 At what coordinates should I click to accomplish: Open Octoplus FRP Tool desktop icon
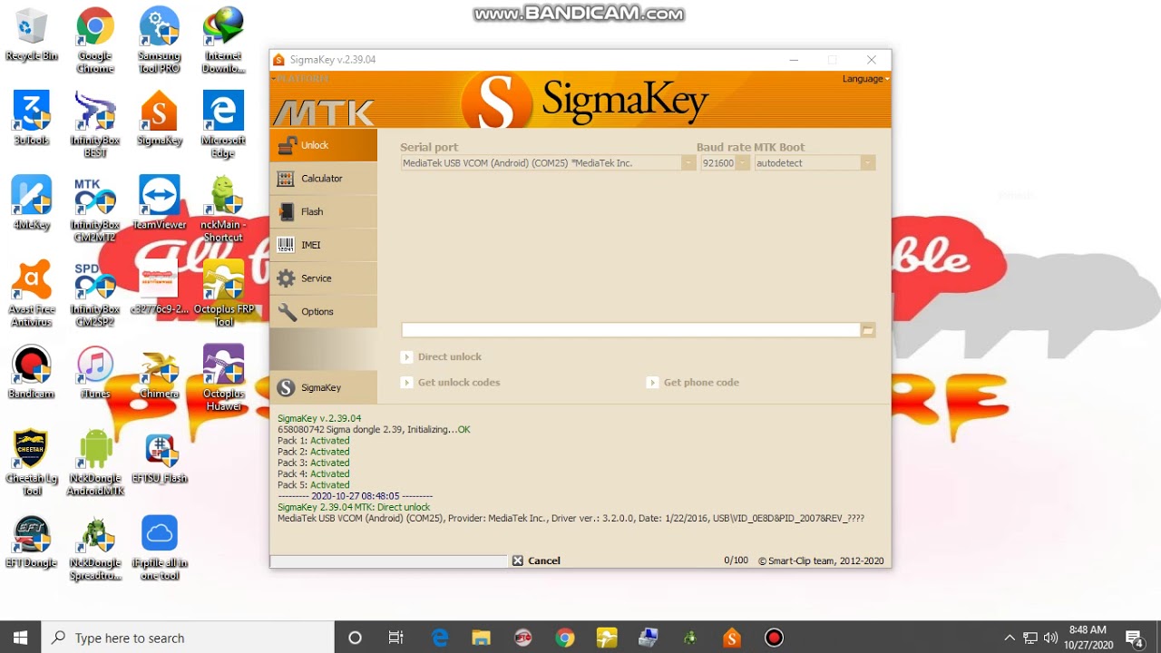click(x=223, y=293)
